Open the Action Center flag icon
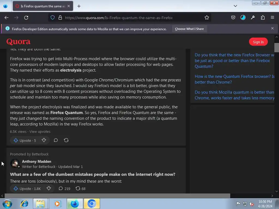 tap(238, 204)
